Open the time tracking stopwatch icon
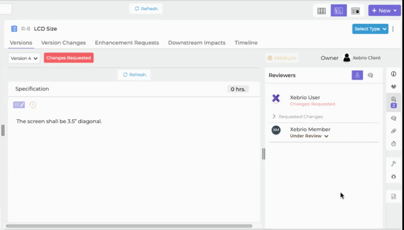404x230 pixels. pos(393,143)
